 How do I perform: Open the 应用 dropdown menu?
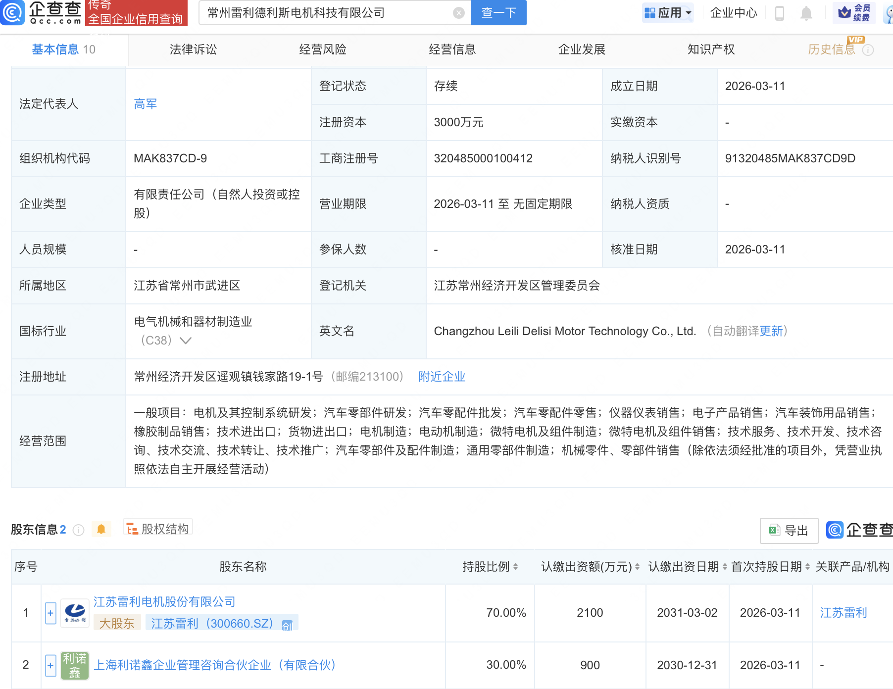(668, 12)
